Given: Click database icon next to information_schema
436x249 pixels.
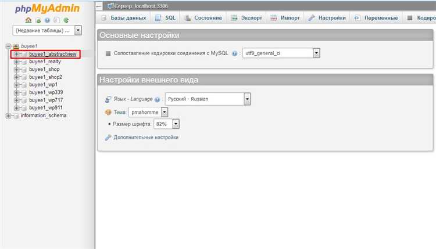Looking at the screenshot, I should pyautogui.click(x=16, y=116).
